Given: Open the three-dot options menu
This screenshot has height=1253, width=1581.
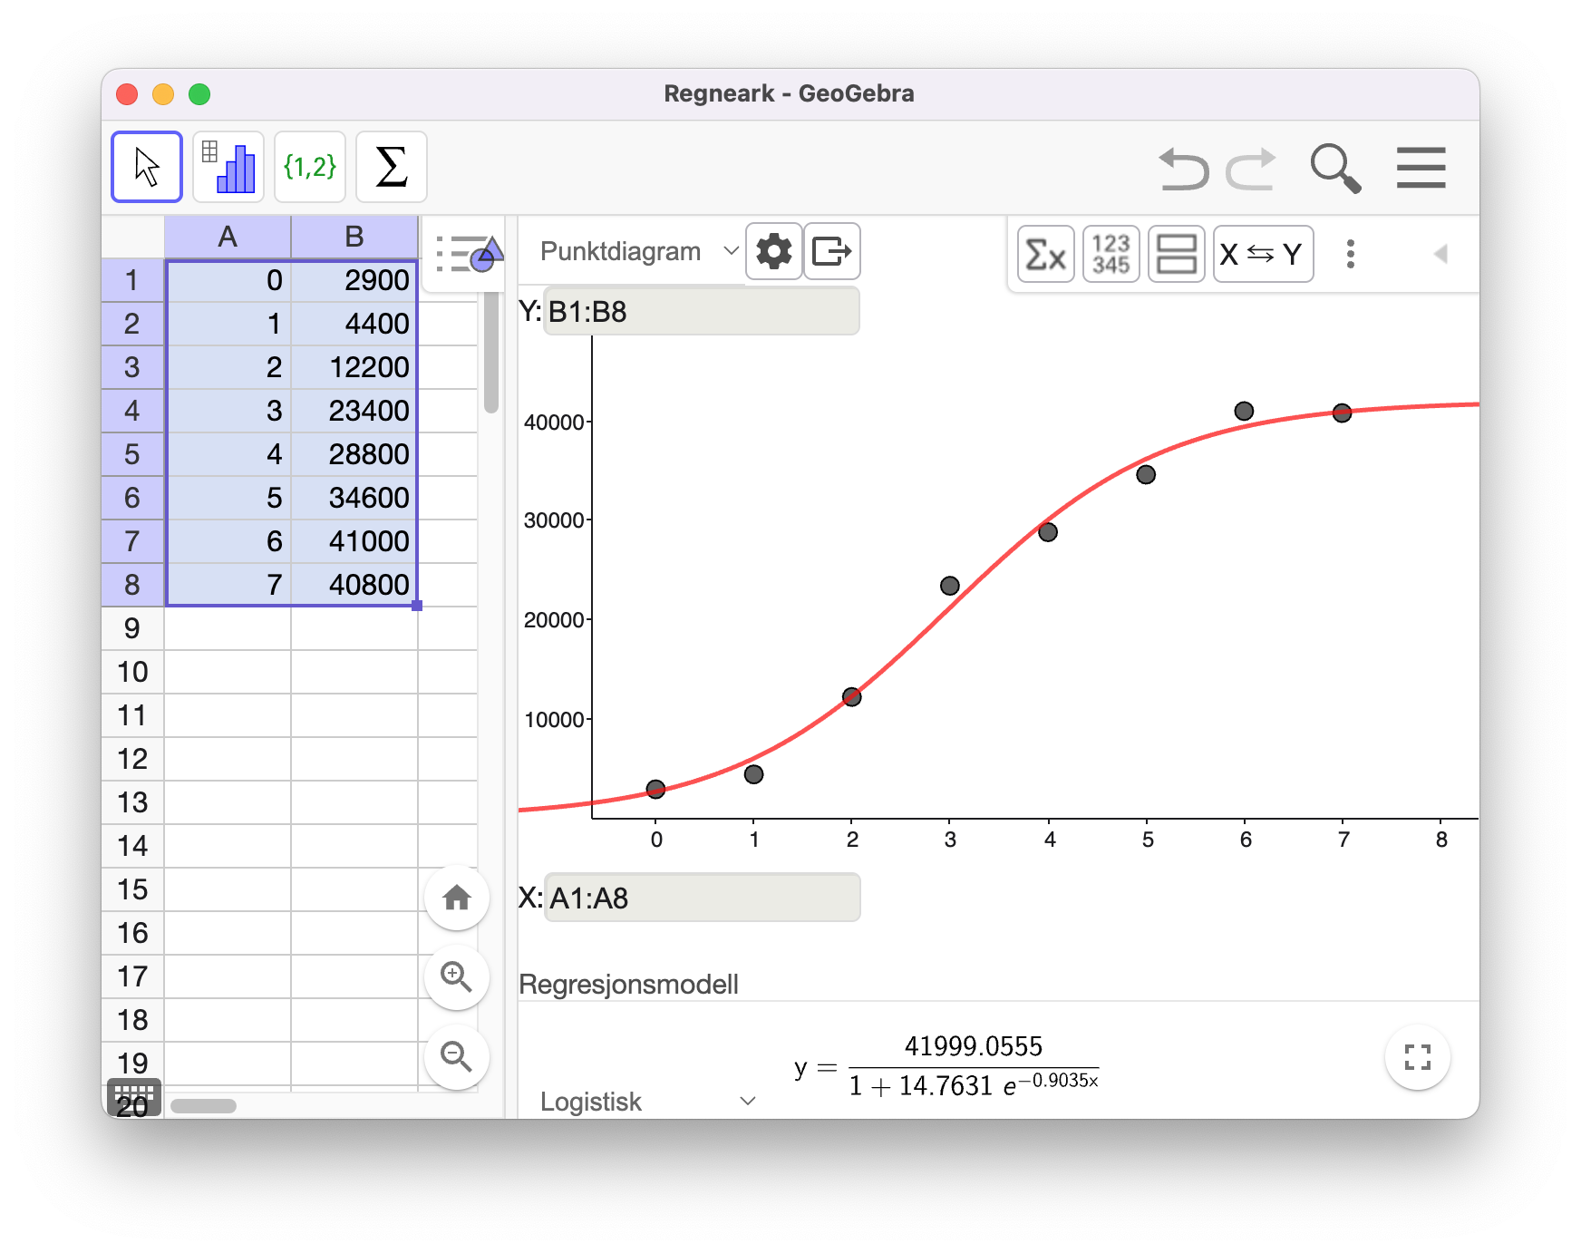Looking at the screenshot, I should coord(1350,256).
